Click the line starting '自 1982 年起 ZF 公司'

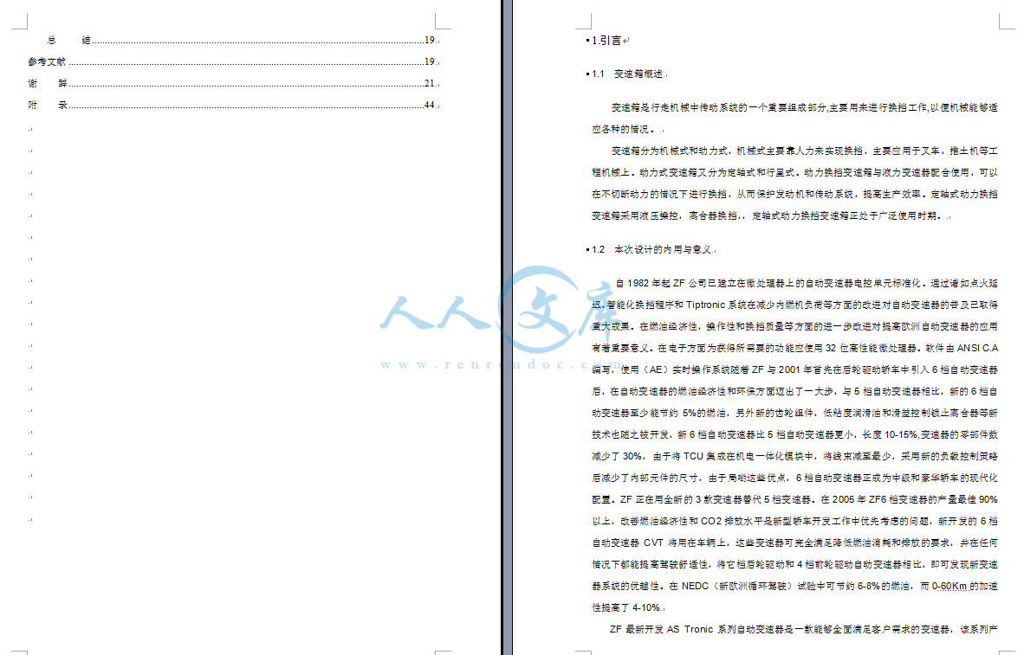807,283
